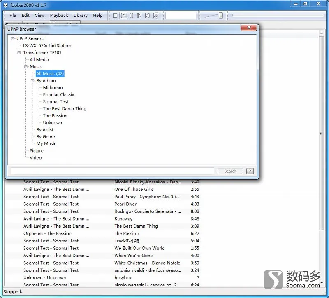Screen dimensions: 329x298
Task: Select the Mitkomm album
Action: [x=53, y=87]
